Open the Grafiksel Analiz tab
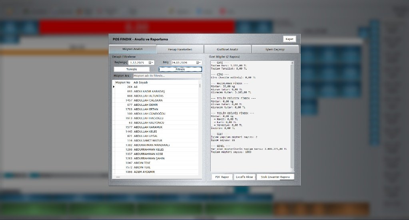The image size is (409, 220). (227, 49)
